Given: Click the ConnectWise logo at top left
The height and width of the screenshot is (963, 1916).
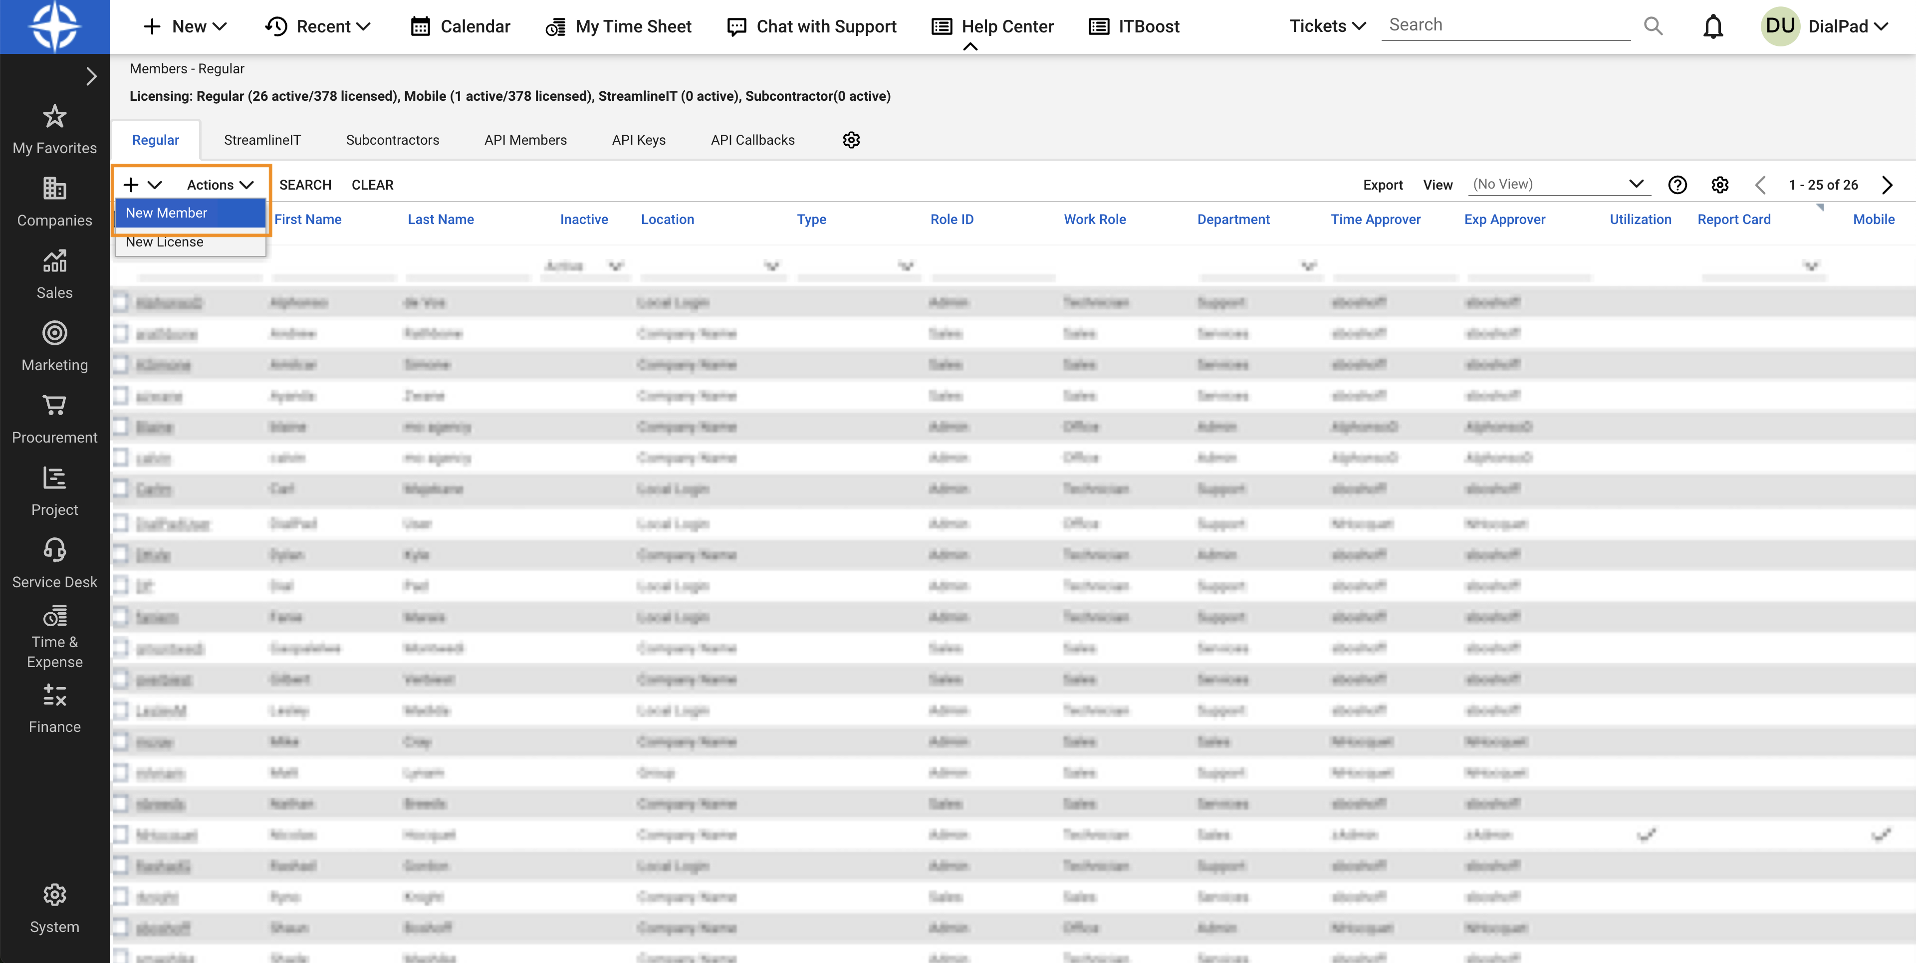Looking at the screenshot, I should (54, 27).
